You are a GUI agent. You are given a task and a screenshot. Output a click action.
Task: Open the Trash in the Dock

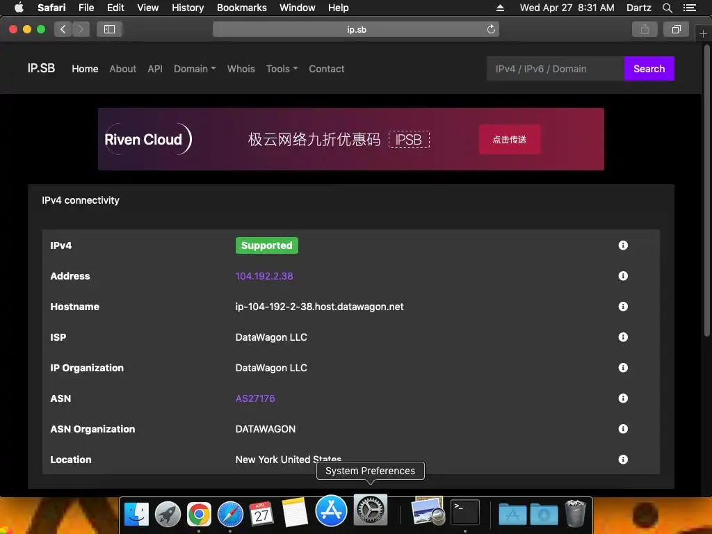(575, 513)
